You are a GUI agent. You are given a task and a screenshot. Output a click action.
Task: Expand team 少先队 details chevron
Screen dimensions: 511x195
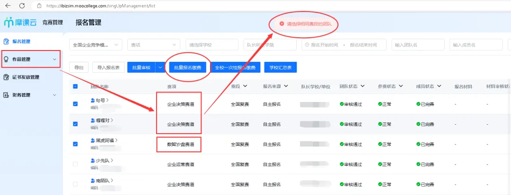point(112,161)
